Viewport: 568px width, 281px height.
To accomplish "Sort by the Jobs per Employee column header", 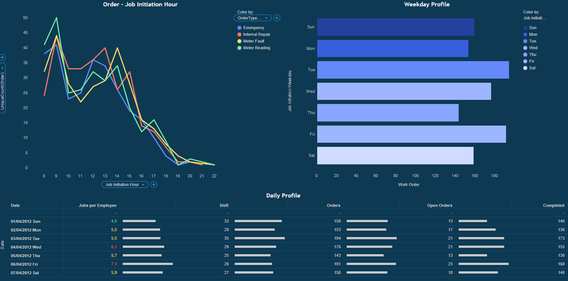I will (x=97, y=205).
